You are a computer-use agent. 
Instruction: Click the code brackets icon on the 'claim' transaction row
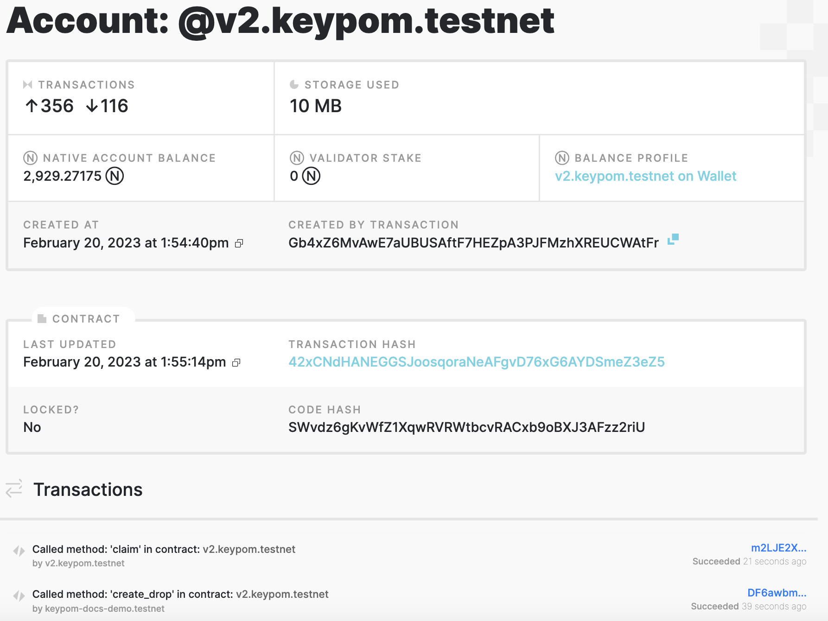pos(19,551)
